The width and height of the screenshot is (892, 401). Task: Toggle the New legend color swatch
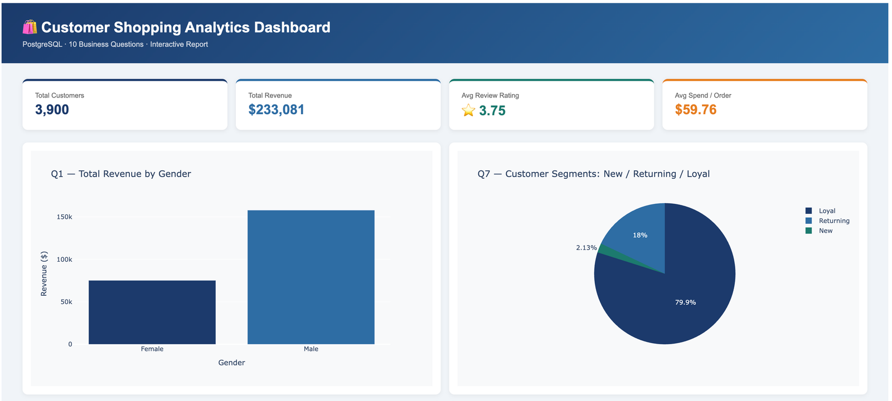808,231
